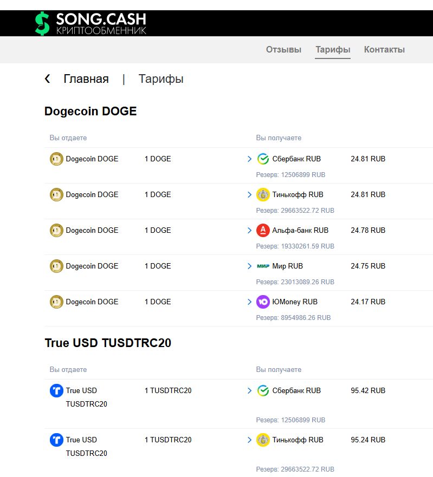The image size is (433, 477).
Task: Click Dogecoin icon in Тинькофф 24.81 row
Action: point(56,195)
